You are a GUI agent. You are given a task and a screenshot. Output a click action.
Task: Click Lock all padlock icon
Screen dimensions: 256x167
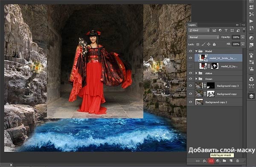point(214,44)
